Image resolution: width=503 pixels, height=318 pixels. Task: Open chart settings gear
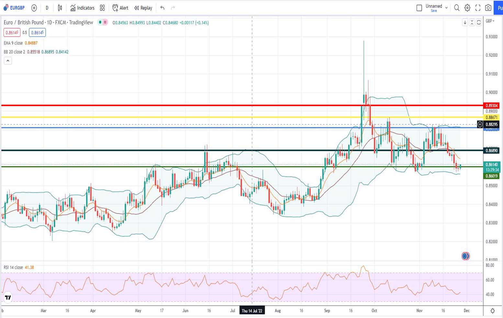click(467, 8)
